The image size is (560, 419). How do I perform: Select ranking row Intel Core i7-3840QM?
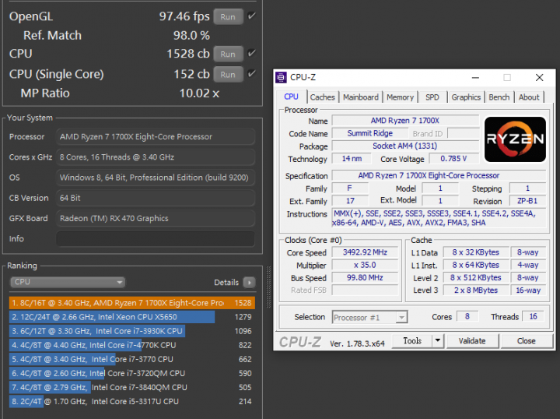tap(132, 387)
